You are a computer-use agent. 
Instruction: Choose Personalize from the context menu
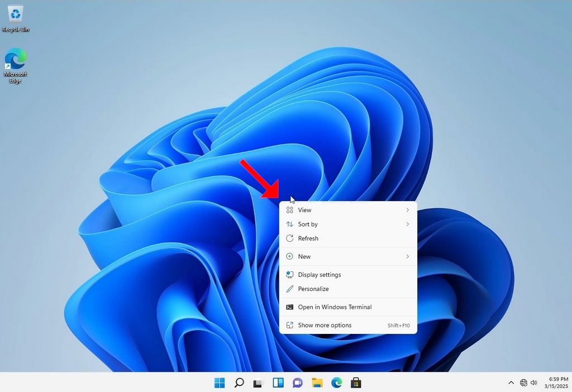348,289
